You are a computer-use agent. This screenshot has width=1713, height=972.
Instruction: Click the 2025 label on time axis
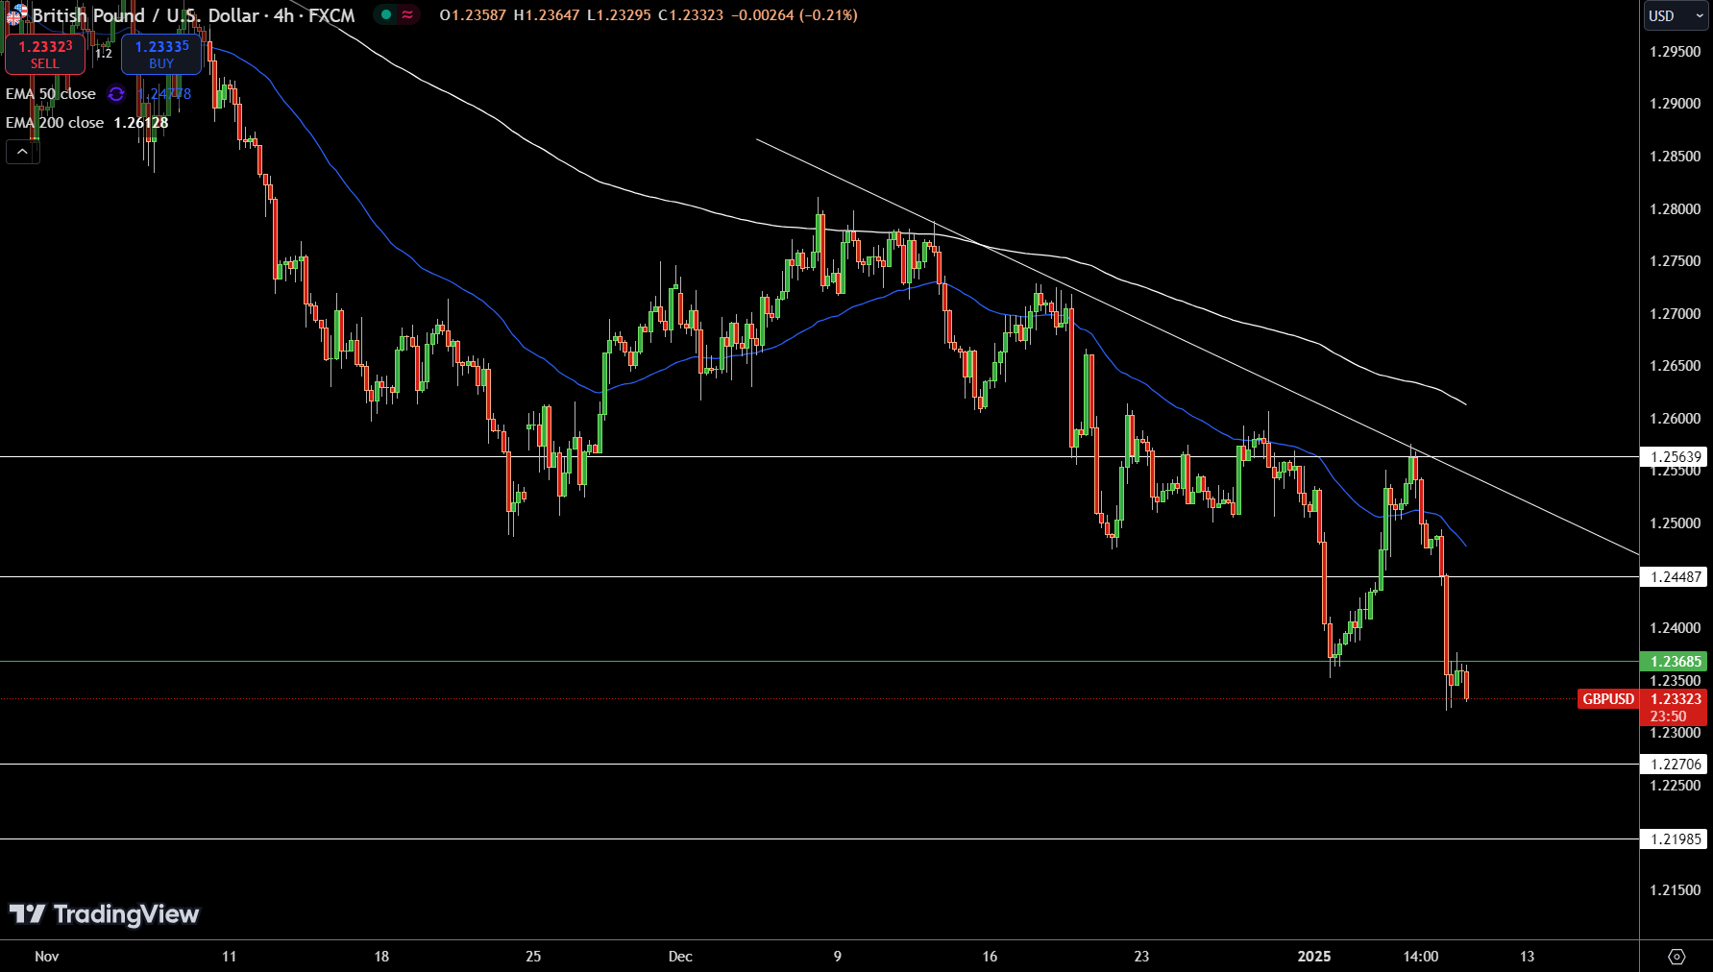tap(1314, 957)
